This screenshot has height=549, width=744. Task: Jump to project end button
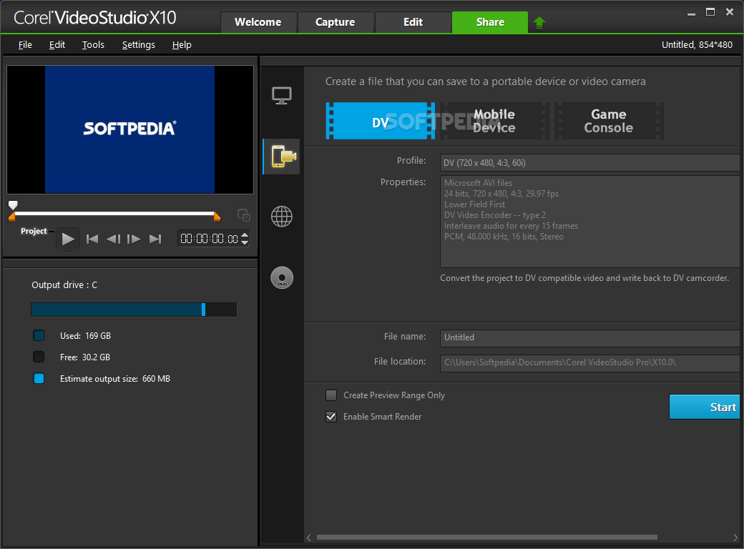click(156, 239)
